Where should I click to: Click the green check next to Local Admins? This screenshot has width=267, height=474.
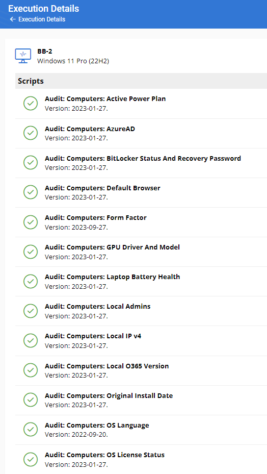coord(31,311)
